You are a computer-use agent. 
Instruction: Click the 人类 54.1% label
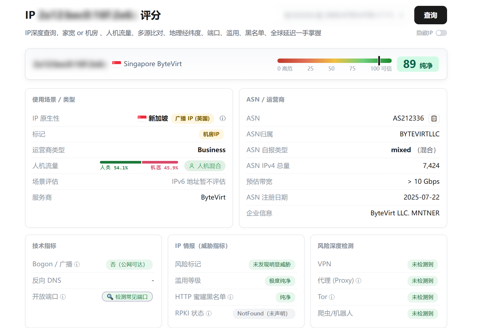114,168
